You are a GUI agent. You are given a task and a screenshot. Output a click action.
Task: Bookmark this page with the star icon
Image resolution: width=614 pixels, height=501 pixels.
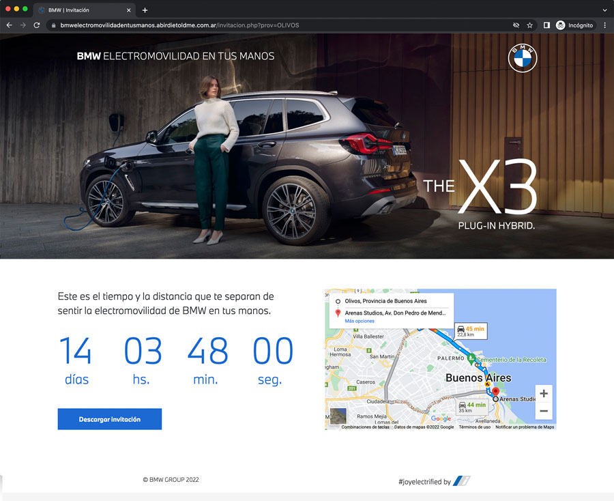[530, 25]
